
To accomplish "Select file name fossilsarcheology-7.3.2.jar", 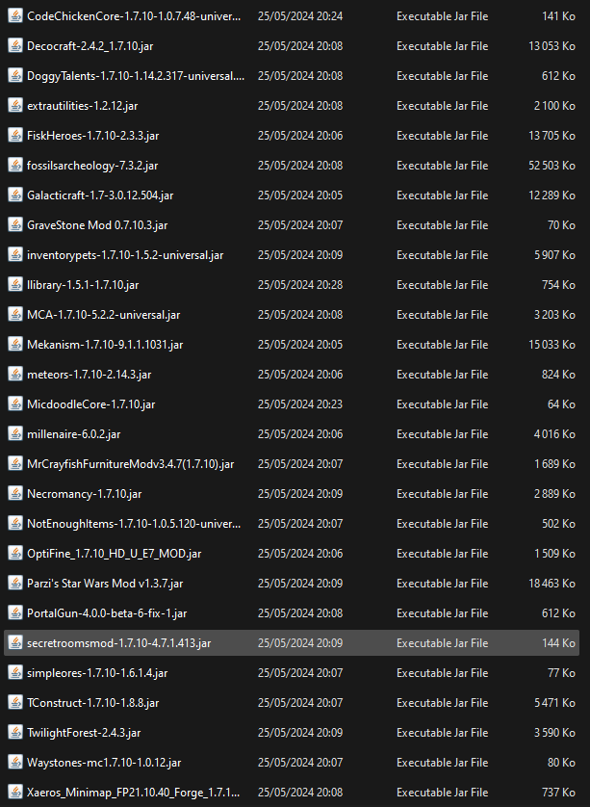I will click(92, 166).
